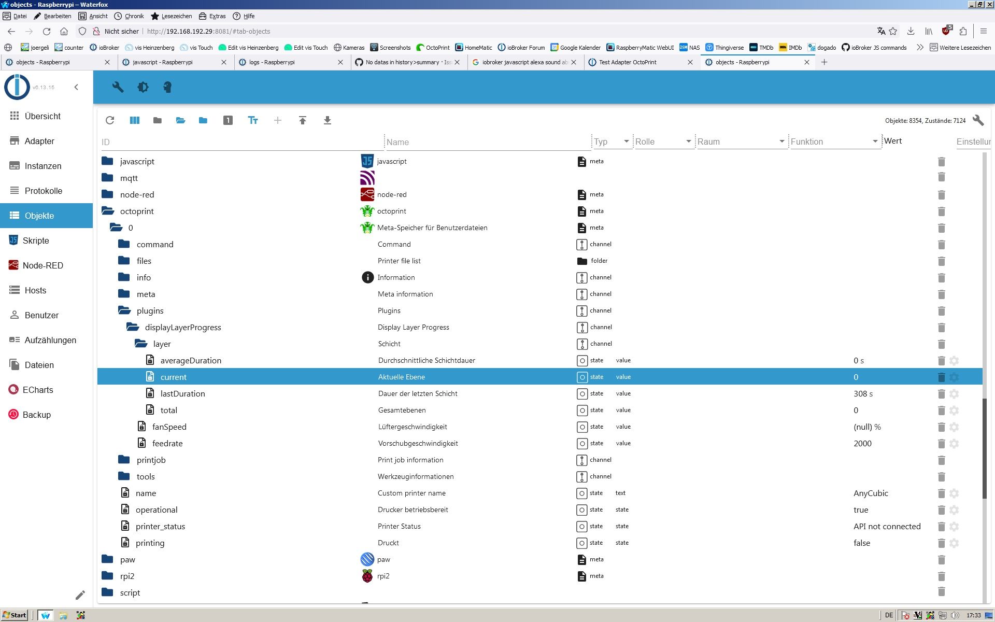Toggle theme brightness icon in header

[x=143, y=87]
